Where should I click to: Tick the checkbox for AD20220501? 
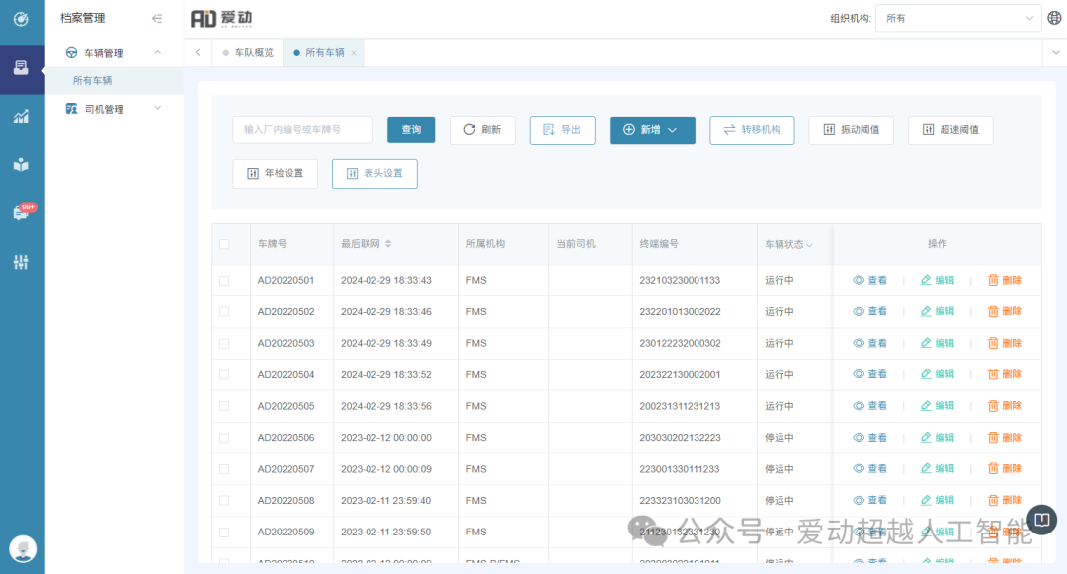tap(224, 281)
